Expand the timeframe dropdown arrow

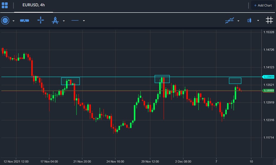13,21
